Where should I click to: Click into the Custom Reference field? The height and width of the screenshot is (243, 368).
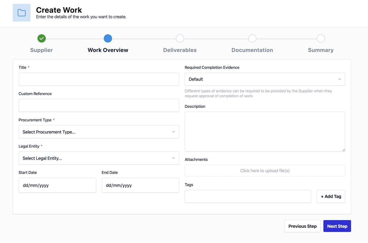point(99,106)
